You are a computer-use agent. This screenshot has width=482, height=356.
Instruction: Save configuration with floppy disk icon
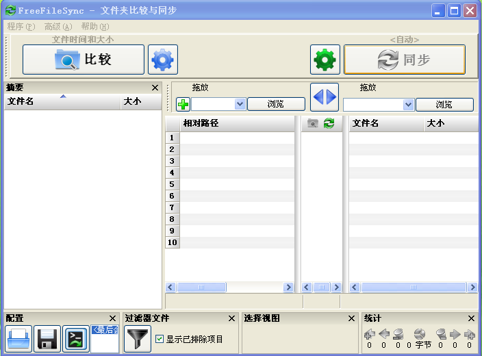pyautogui.click(x=47, y=339)
